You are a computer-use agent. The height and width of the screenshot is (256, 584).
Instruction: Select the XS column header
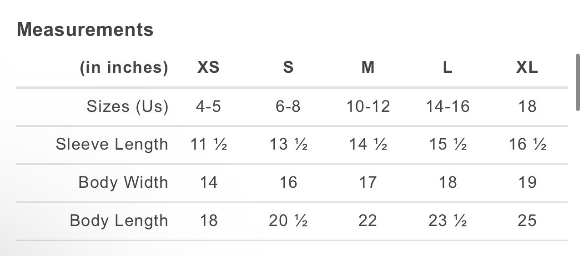(x=208, y=68)
